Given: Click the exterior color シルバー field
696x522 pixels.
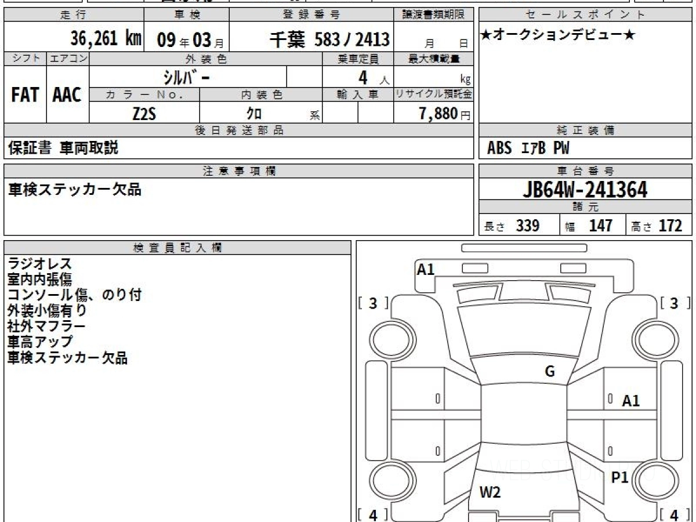Looking at the screenshot, I should tap(187, 77).
